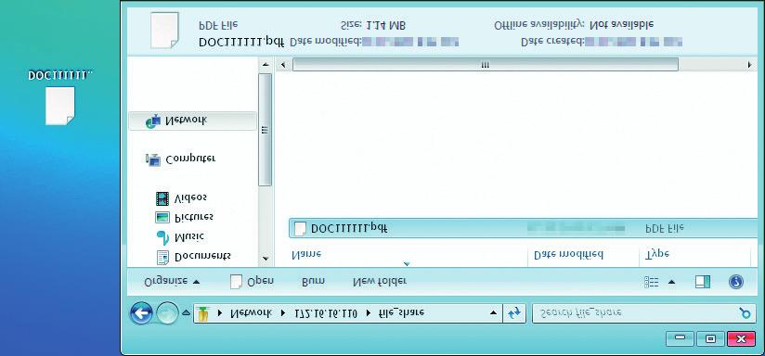The width and height of the screenshot is (765, 356).
Task: Click the search magnifier icon
Action: tap(745, 313)
